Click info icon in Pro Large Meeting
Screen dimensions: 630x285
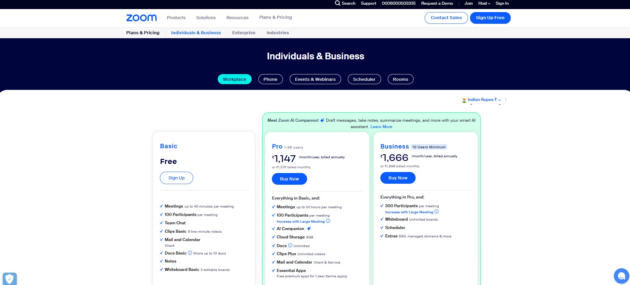click(x=328, y=221)
